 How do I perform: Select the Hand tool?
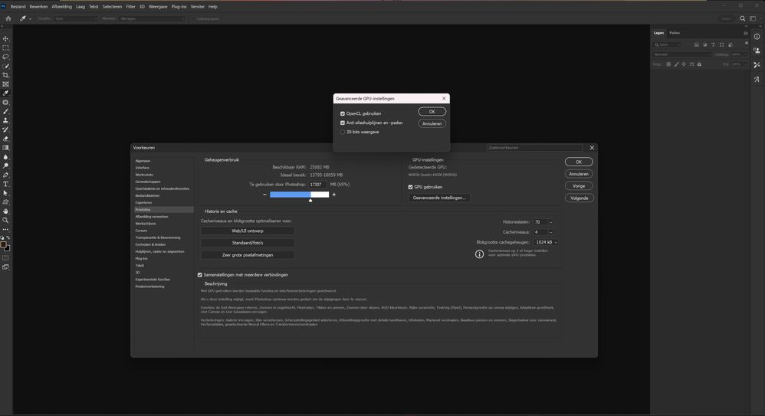[x=5, y=211]
